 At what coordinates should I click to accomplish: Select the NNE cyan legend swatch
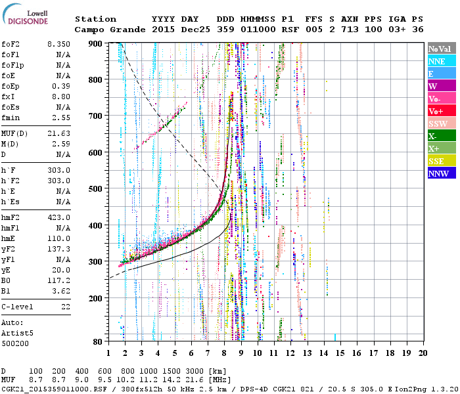point(442,61)
